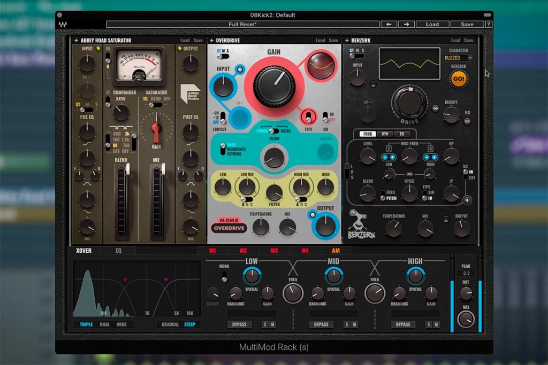
Task: Click the plus icon beside Overdrive
Action: (211, 41)
